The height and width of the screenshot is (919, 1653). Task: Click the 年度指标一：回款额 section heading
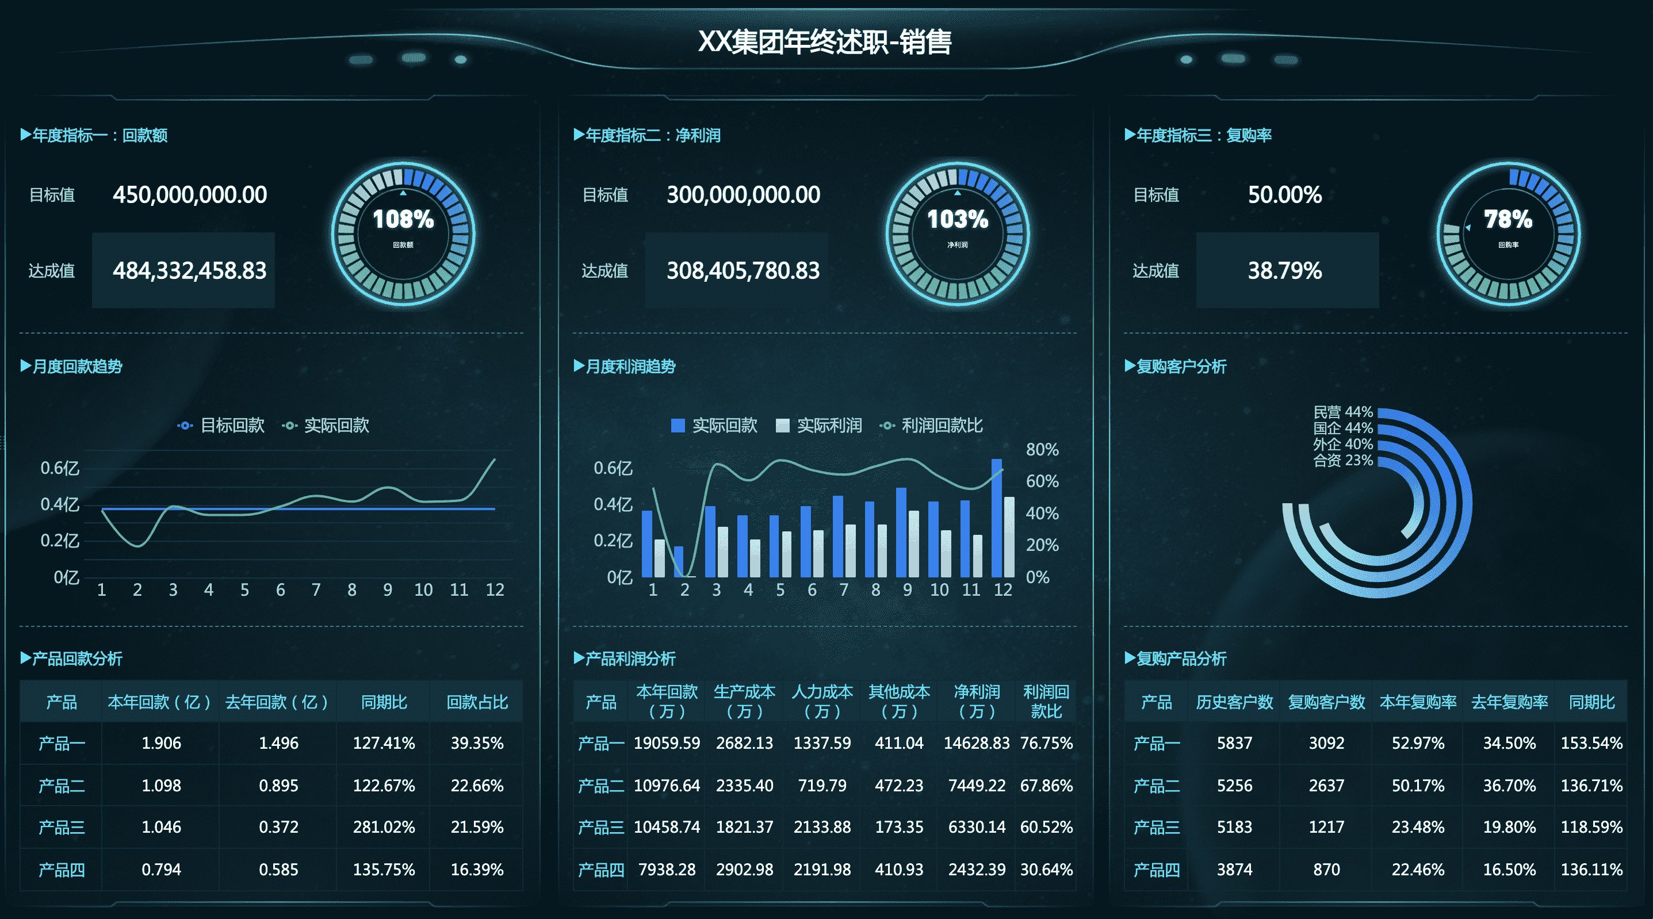point(94,135)
